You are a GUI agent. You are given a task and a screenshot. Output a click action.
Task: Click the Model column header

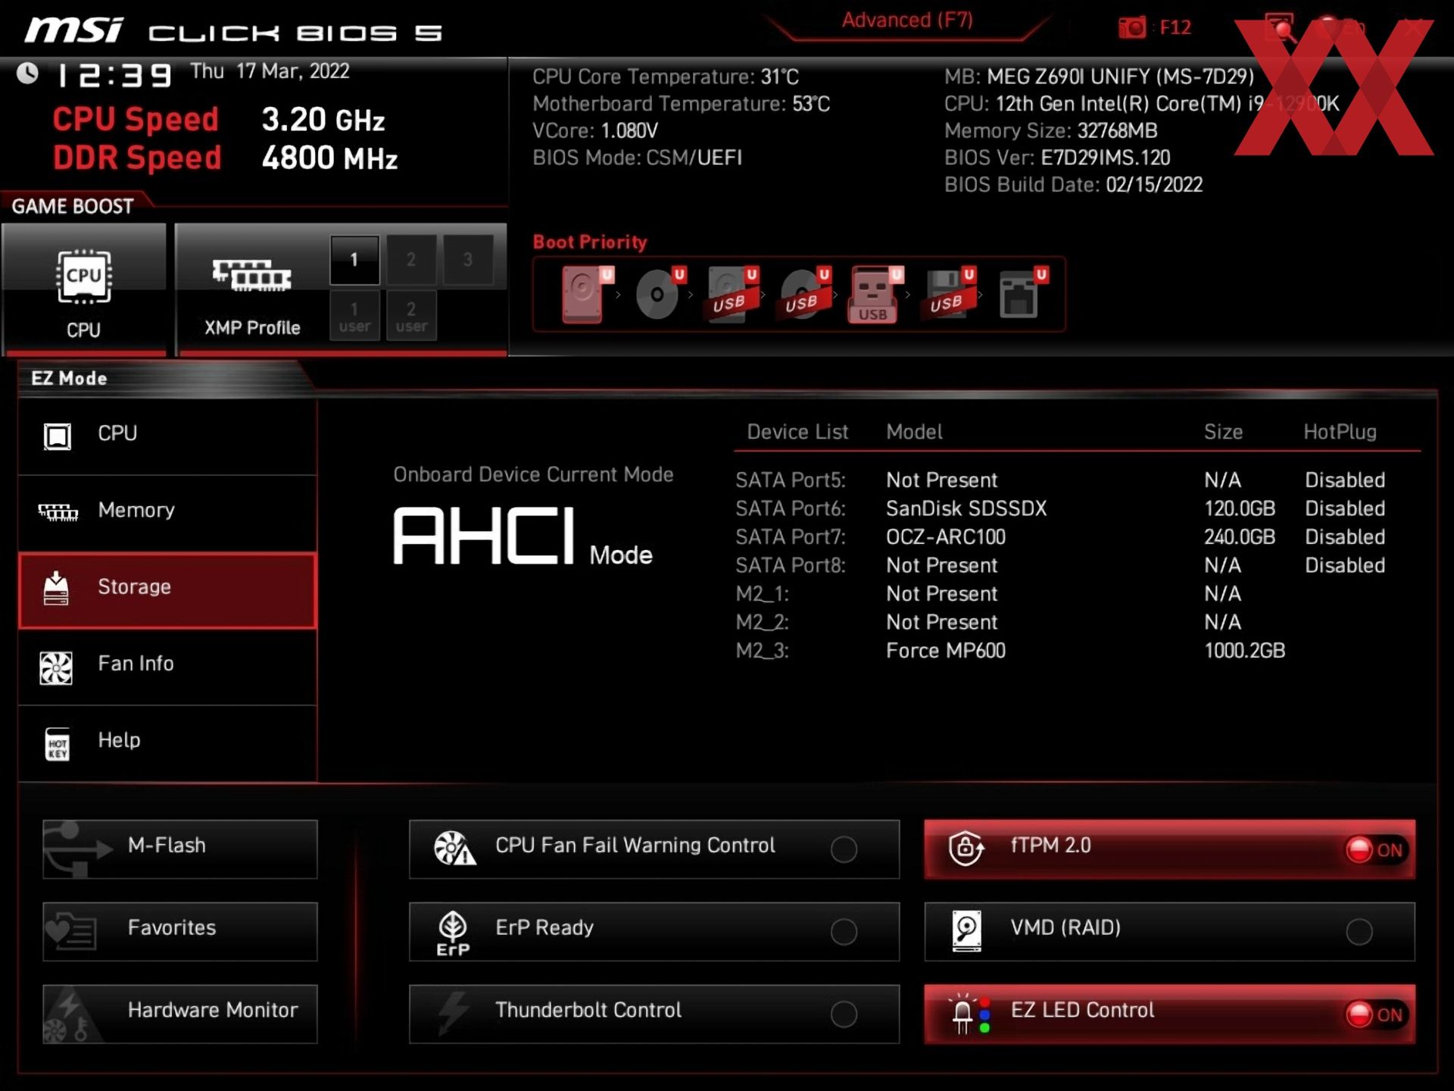click(914, 432)
